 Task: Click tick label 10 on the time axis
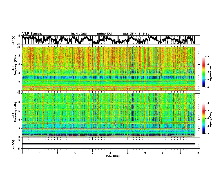(x=198, y=153)
